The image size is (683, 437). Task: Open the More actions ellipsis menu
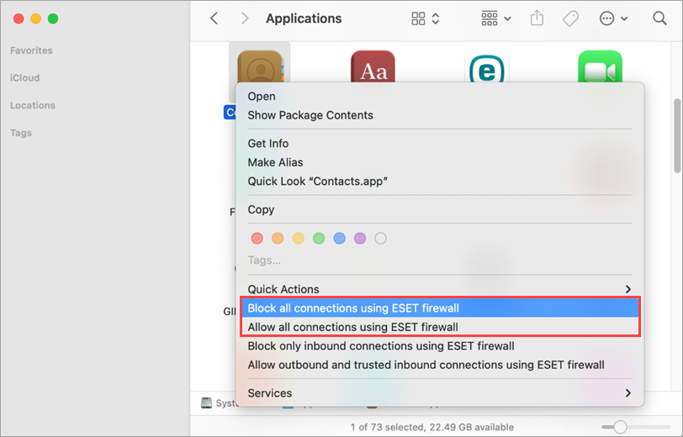click(x=613, y=18)
